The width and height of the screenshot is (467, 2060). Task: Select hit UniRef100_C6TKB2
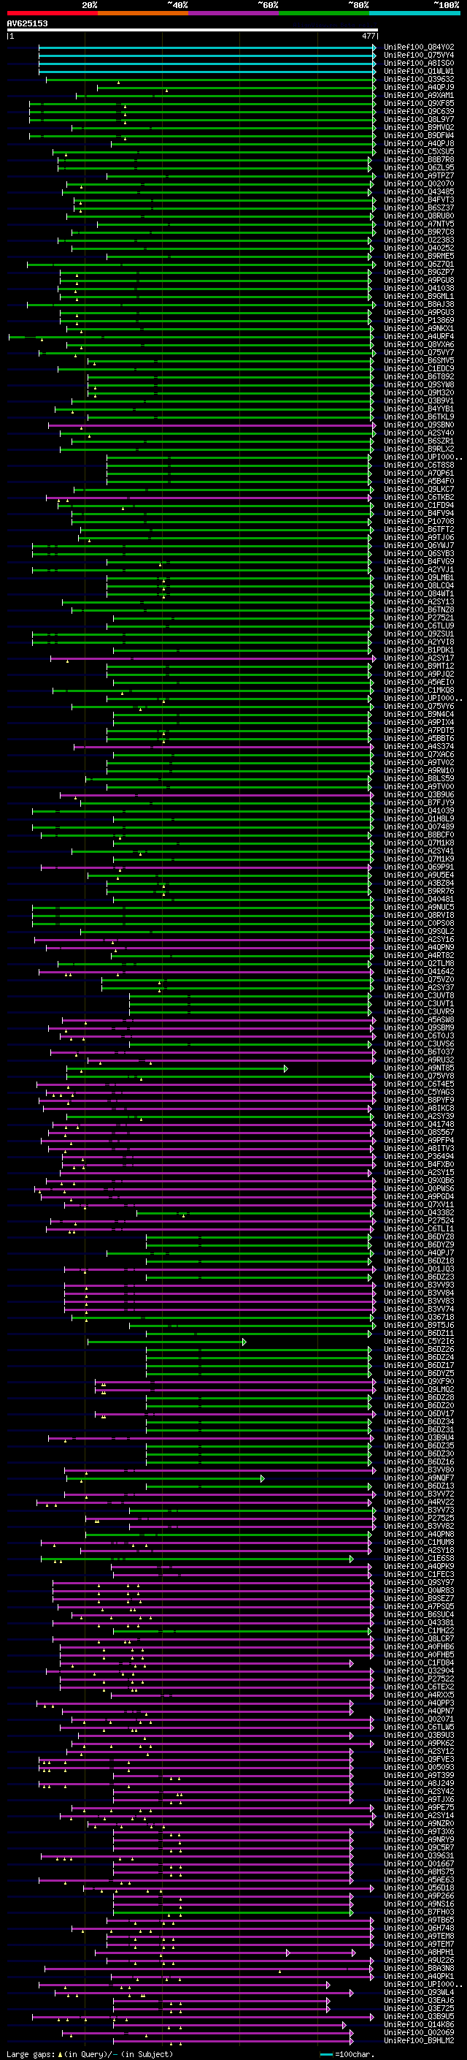[x=419, y=498]
